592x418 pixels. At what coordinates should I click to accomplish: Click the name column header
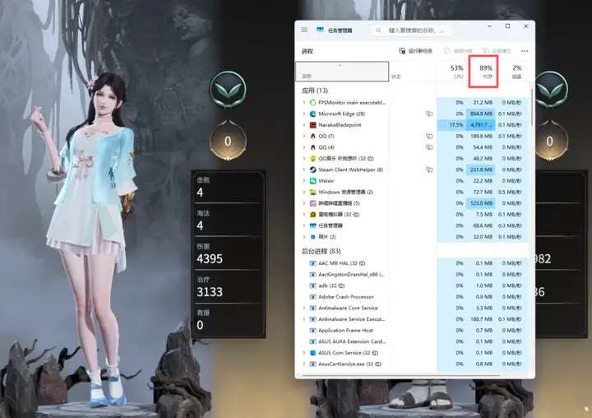click(x=342, y=72)
